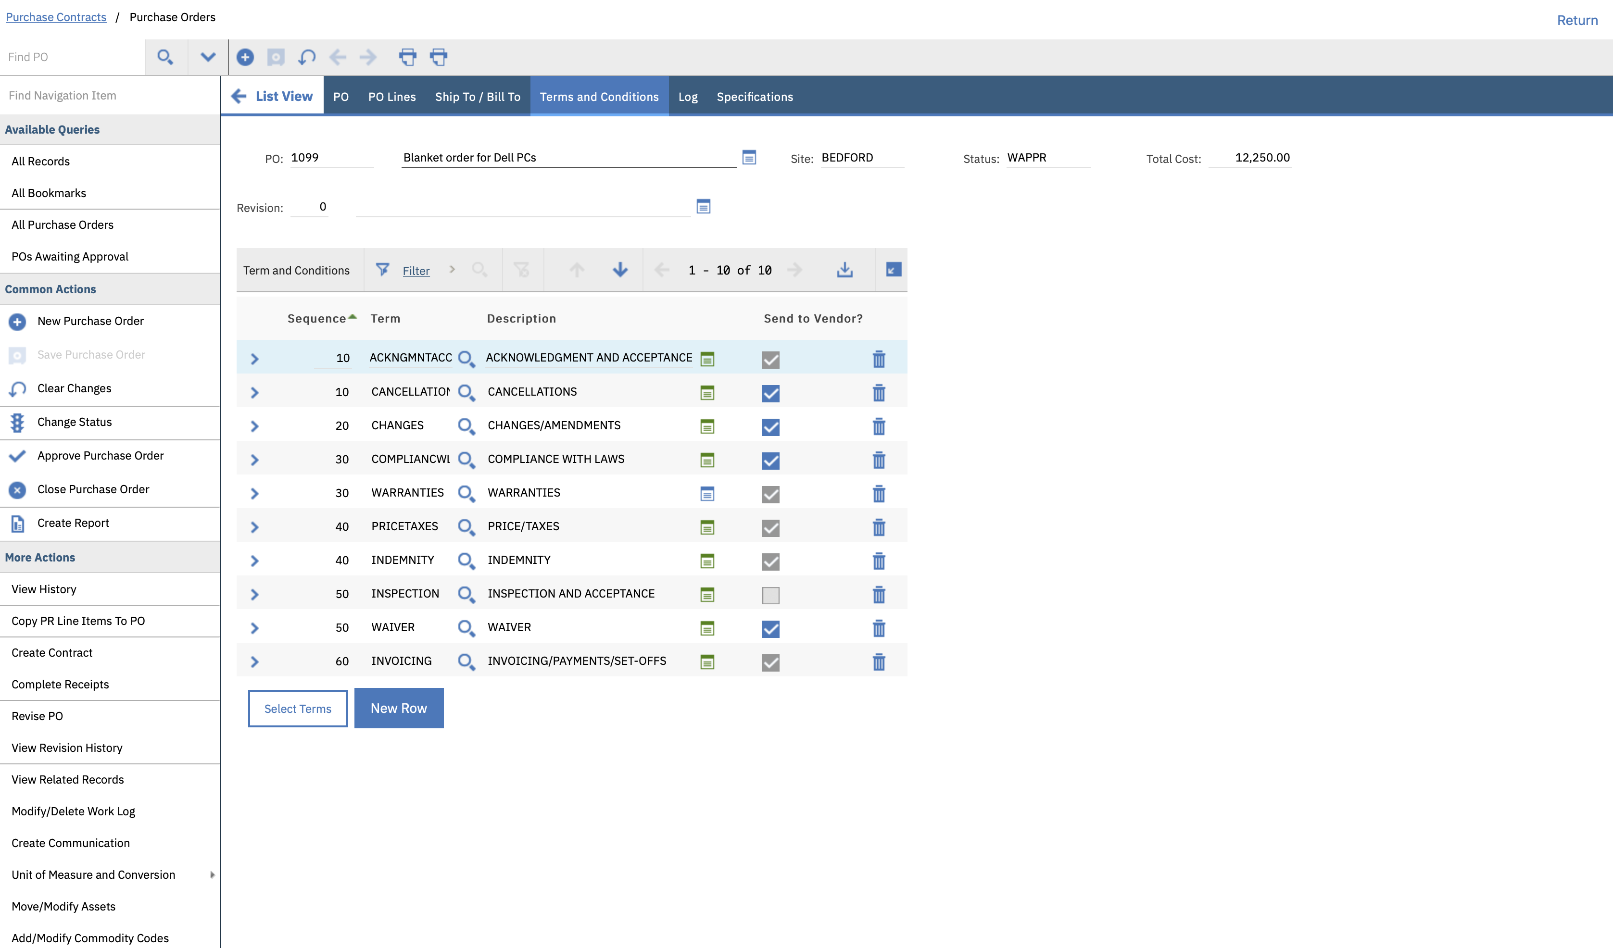Screen dimensions: 1613x948
Task: Click the Clear Changes undo icon in toolbar
Action: click(x=307, y=58)
